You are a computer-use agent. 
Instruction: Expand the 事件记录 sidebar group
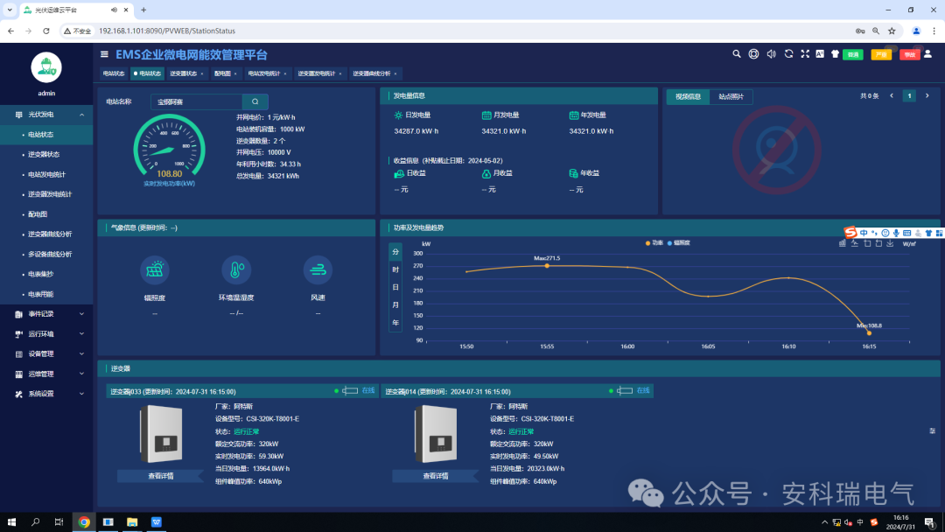pyautogui.click(x=46, y=314)
